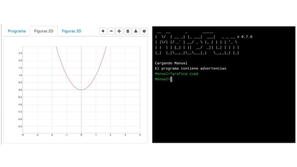Open plot settings gear
297x167 pixels.
[144, 31]
